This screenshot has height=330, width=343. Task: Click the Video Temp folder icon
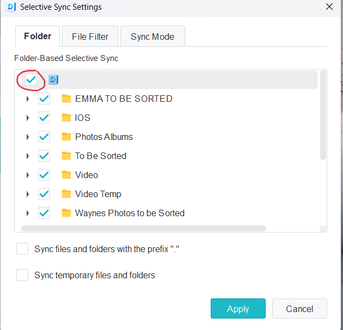point(66,194)
